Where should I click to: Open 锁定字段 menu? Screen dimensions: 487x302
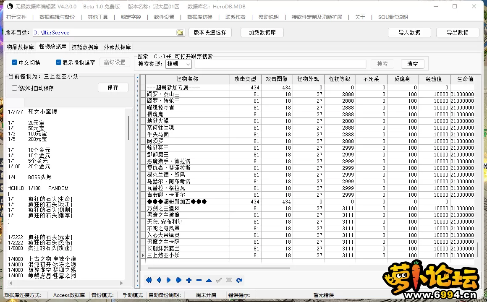131,17
